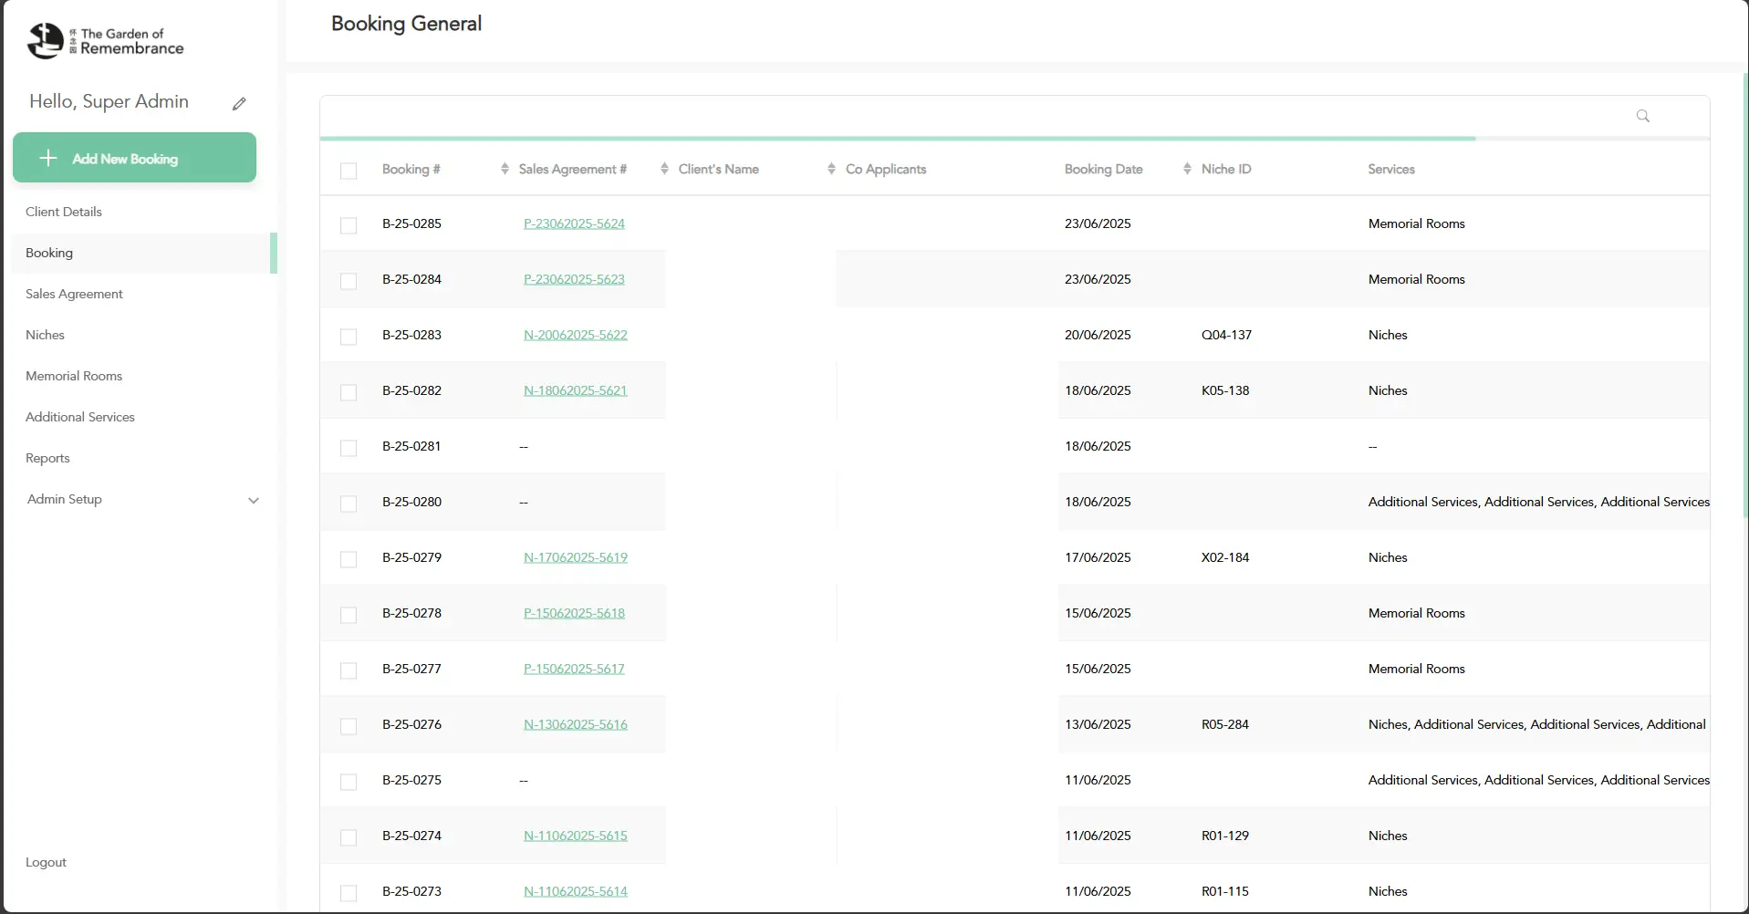This screenshot has width=1749, height=914.
Task: Click the pencil edit profile icon
Action: [239, 104]
